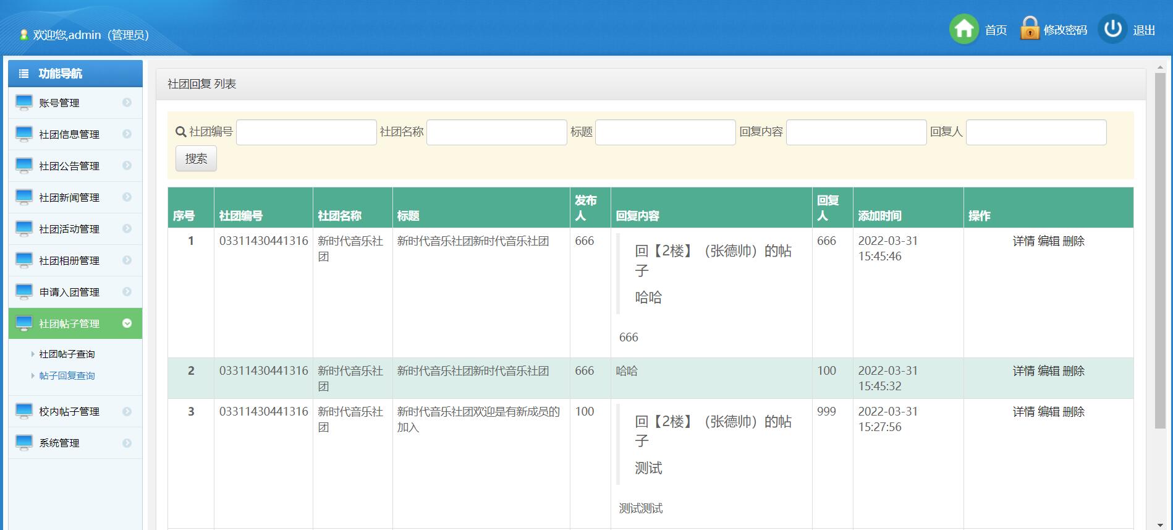Focus the 回复内容 search field
Screen dimensions: 1173x530
(x=857, y=132)
